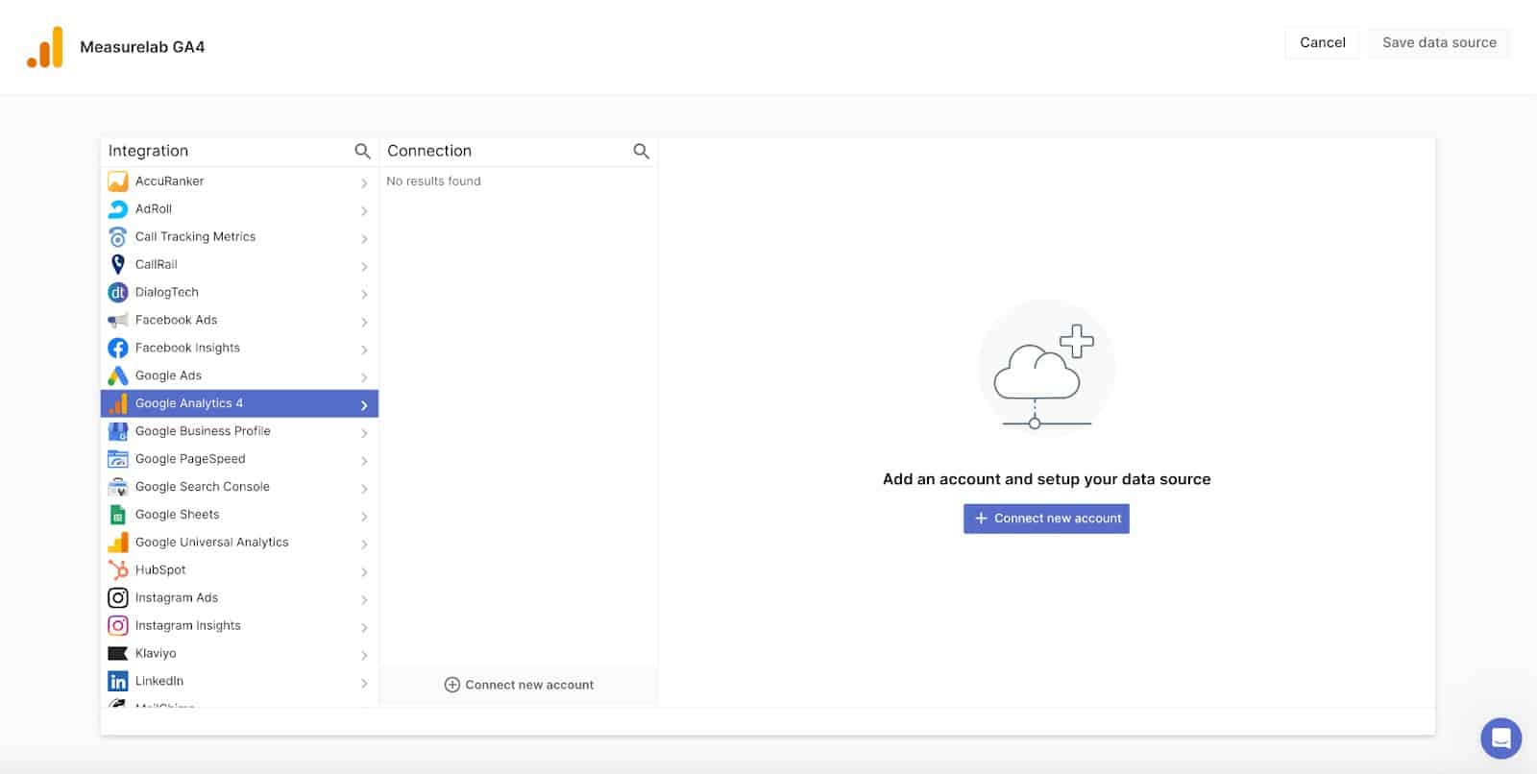Click the Google PageSpeed icon
The height and width of the screenshot is (774, 1537).
pyautogui.click(x=118, y=460)
